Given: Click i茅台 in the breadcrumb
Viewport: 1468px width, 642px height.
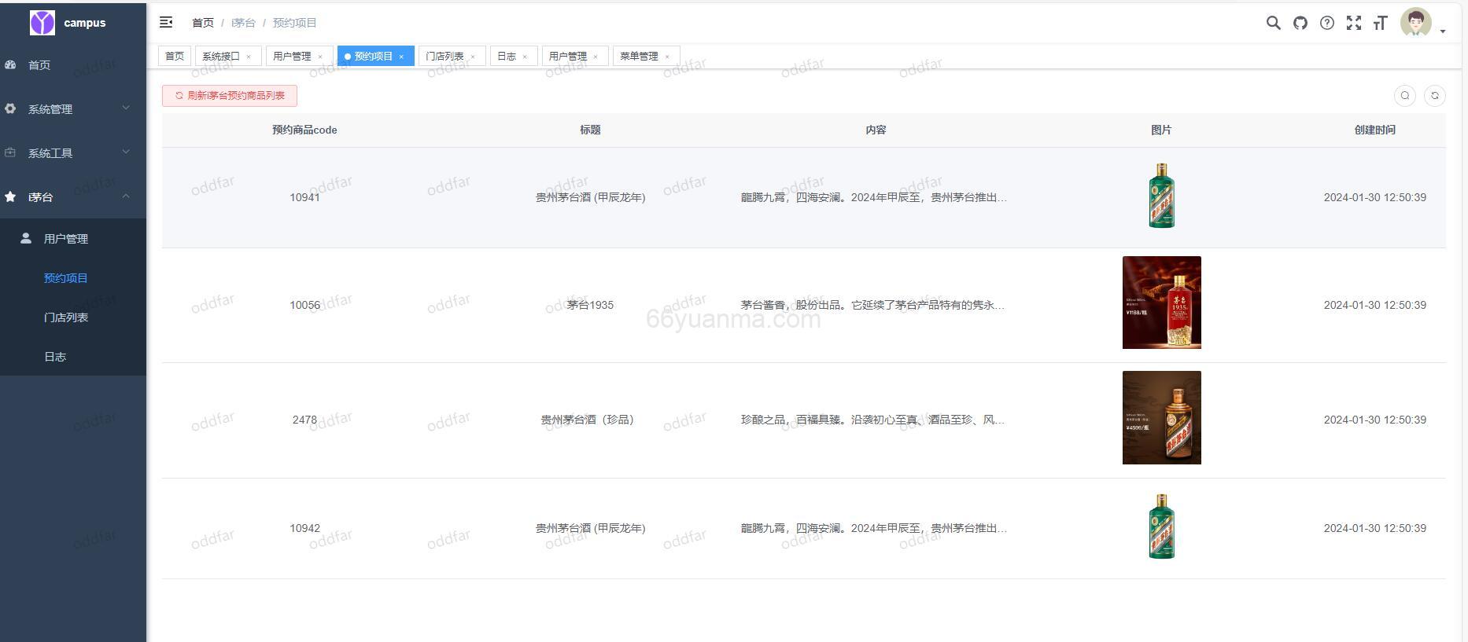Looking at the screenshot, I should 243,23.
